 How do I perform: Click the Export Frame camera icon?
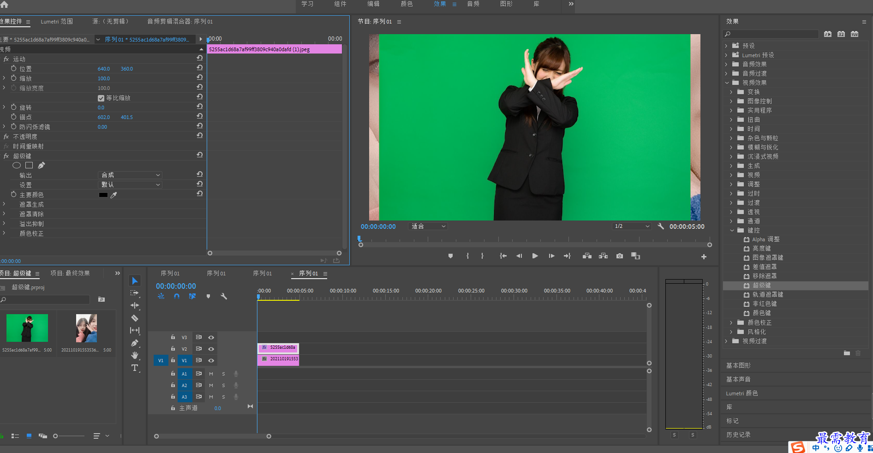pos(620,256)
